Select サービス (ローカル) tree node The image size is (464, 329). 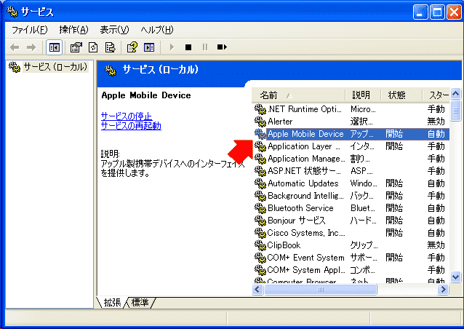click(x=55, y=67)
